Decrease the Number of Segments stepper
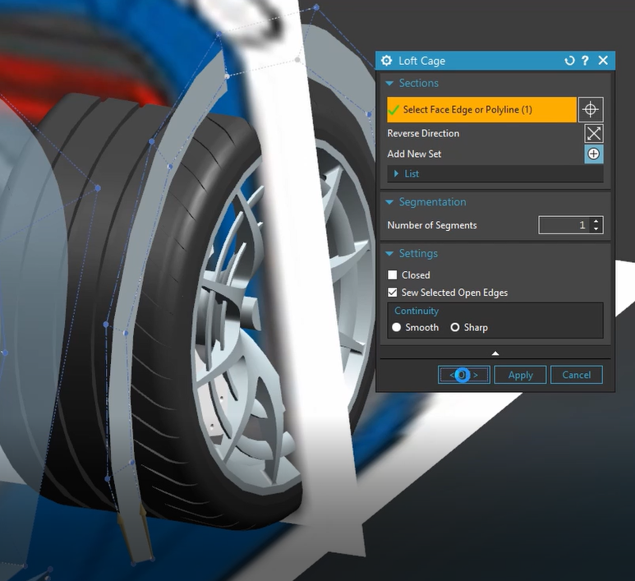The width and height of the screenshot is (635, 581). click(x=596, y=229)
